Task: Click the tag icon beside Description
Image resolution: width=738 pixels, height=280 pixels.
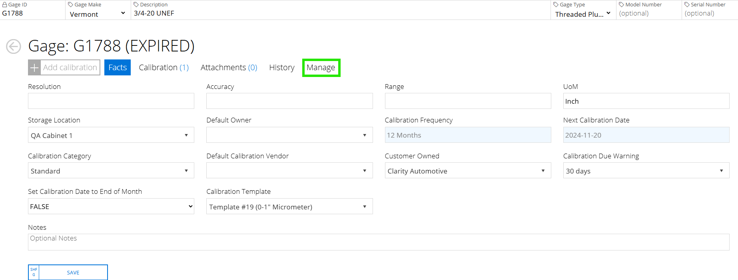Action: (136, 4)
